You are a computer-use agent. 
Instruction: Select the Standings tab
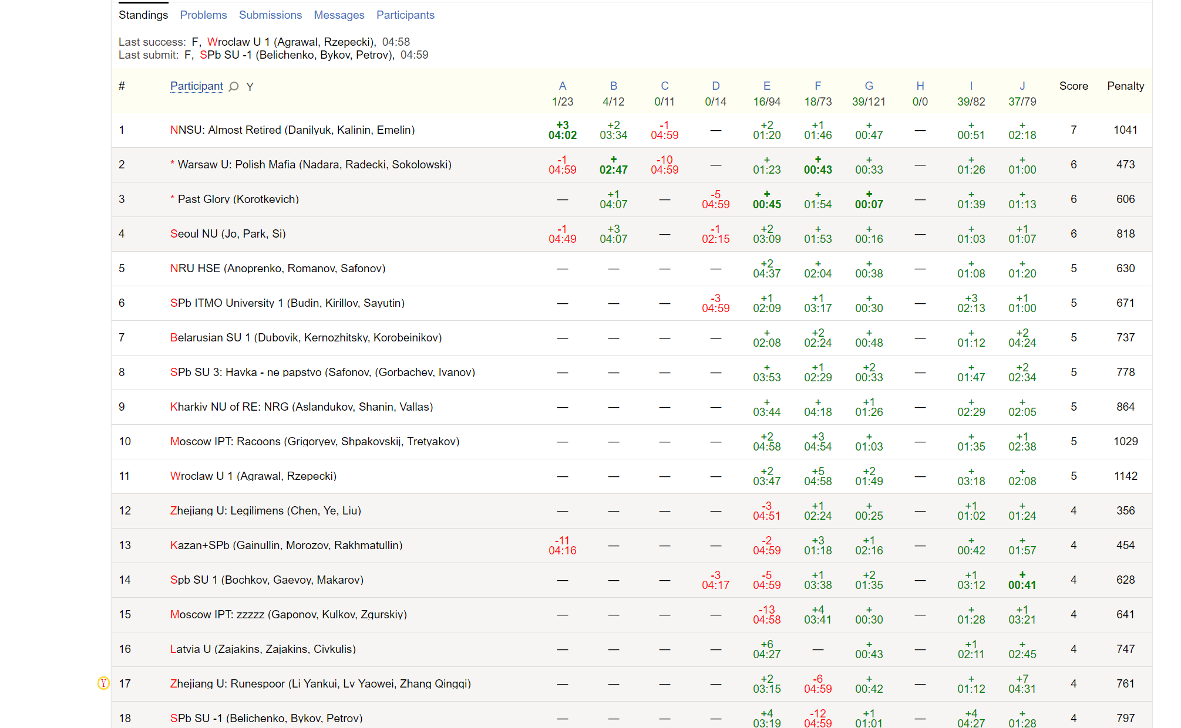coord(143,15)
